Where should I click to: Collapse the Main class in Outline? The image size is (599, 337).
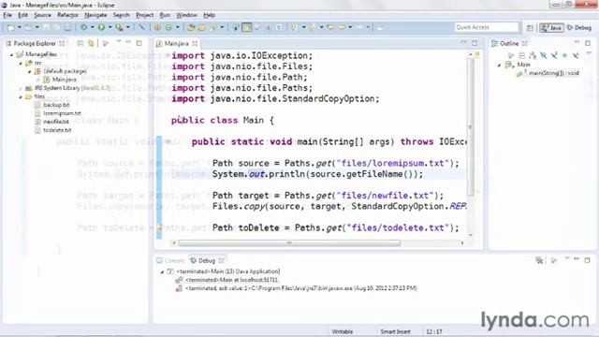pyautogui.click(x=499, y=65)
